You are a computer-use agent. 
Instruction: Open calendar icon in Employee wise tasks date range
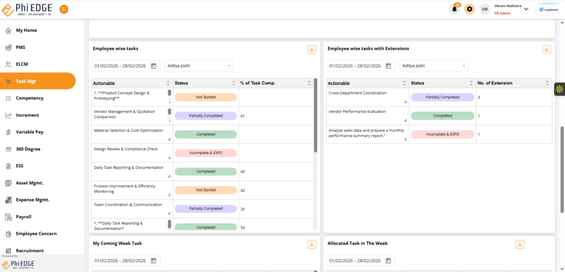[x=153, y=66]
